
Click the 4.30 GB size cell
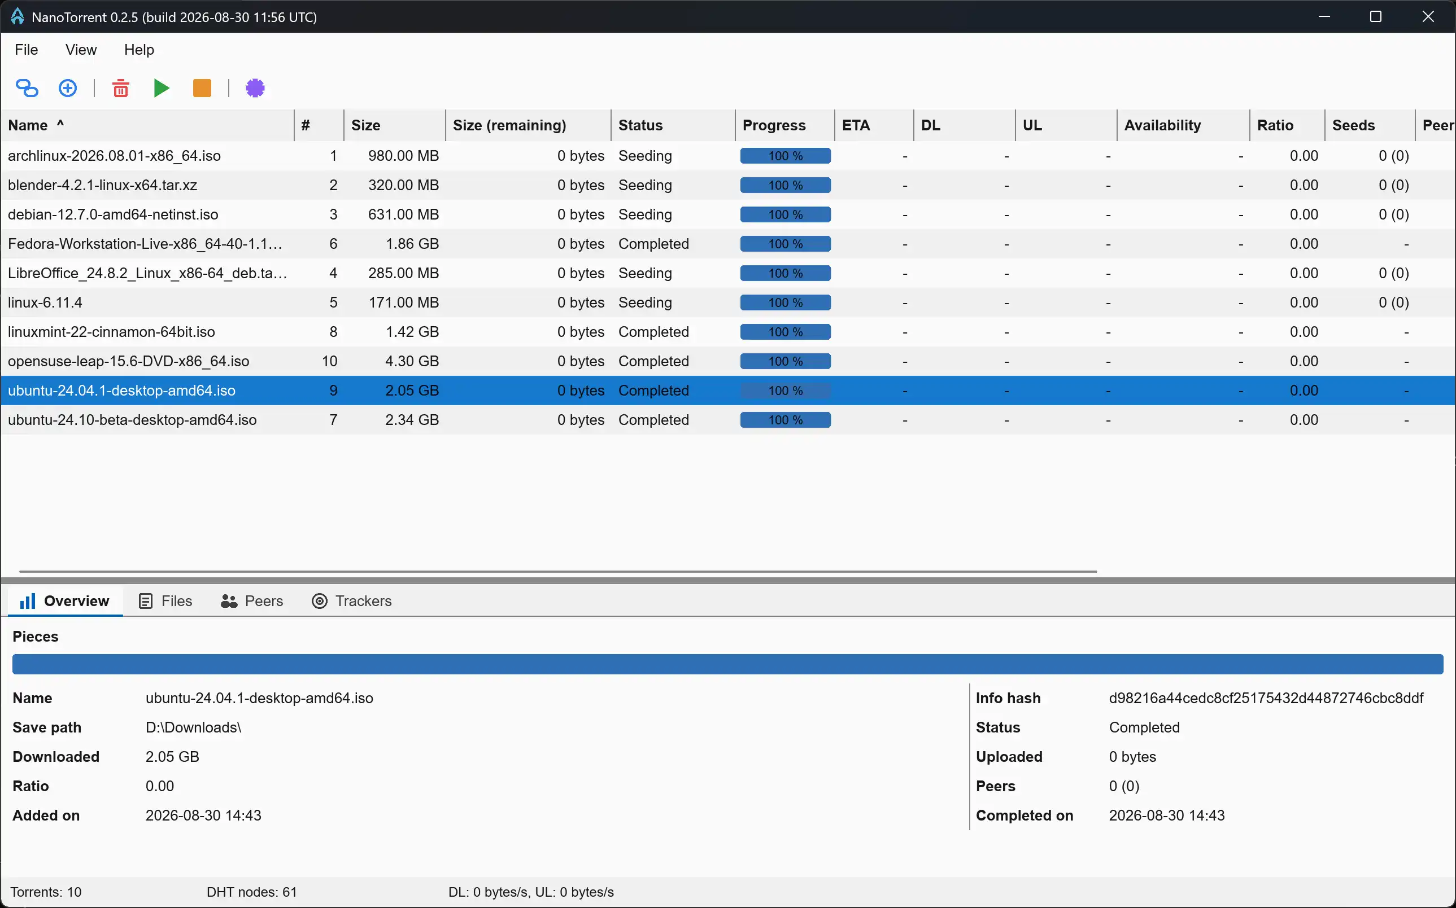(412, 362)
